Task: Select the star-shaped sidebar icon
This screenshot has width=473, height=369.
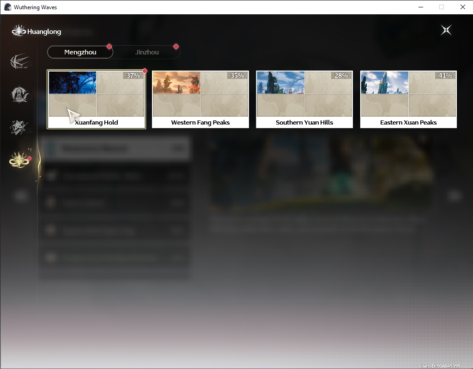Action: point(18,127)
